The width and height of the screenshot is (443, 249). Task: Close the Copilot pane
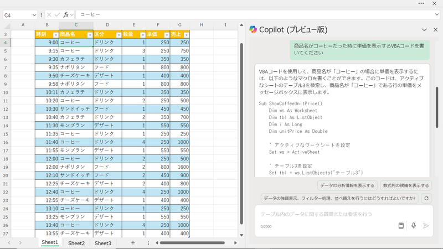(x=435, y=30)
